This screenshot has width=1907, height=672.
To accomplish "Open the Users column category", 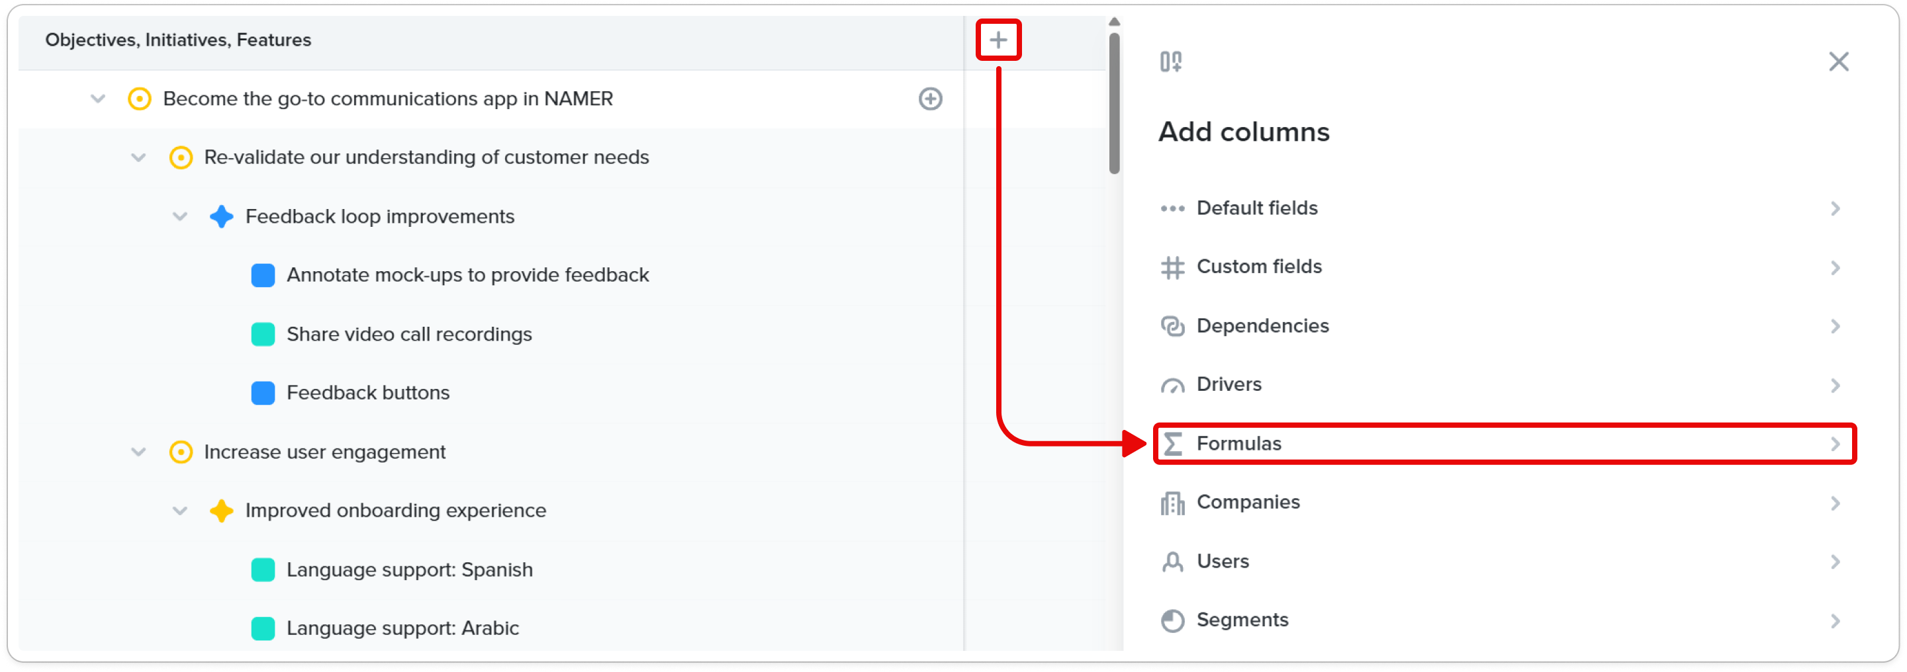I will tap(1503, 561).
